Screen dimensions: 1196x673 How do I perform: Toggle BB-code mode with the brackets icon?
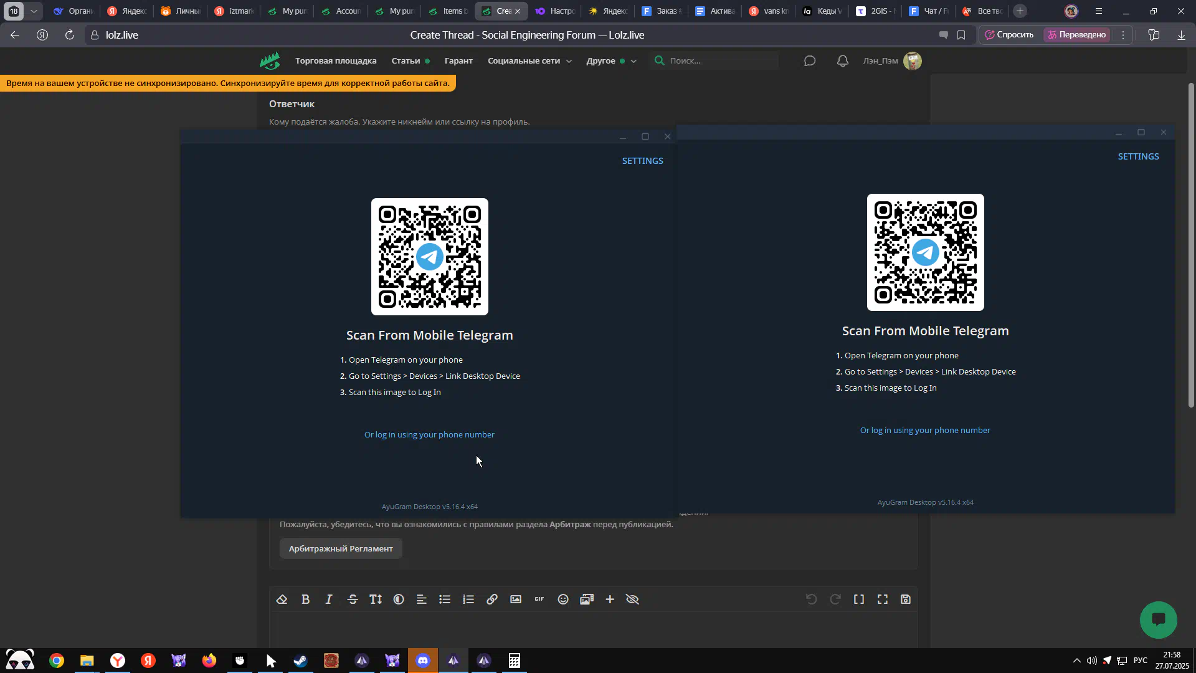tap(859, 599)
